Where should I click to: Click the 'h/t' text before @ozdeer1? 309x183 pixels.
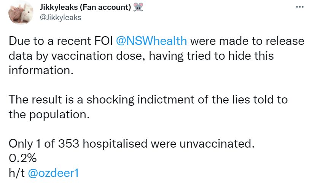point(16,173)
